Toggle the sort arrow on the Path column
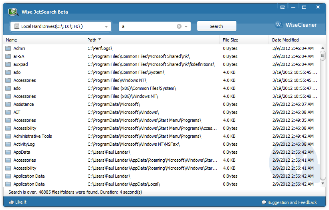 click(x=100, y=39)
